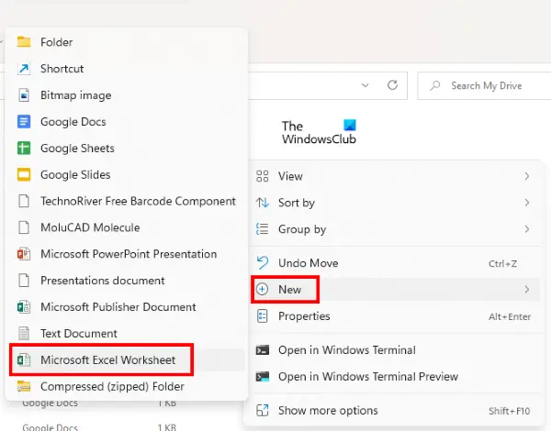This screenshot has height=431, width=551.
Task: Click the search magnifier icon
Action: (x=435, y=85)
